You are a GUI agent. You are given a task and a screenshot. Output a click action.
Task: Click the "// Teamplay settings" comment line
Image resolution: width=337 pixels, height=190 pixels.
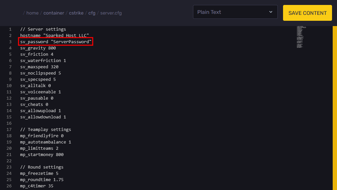45,130
